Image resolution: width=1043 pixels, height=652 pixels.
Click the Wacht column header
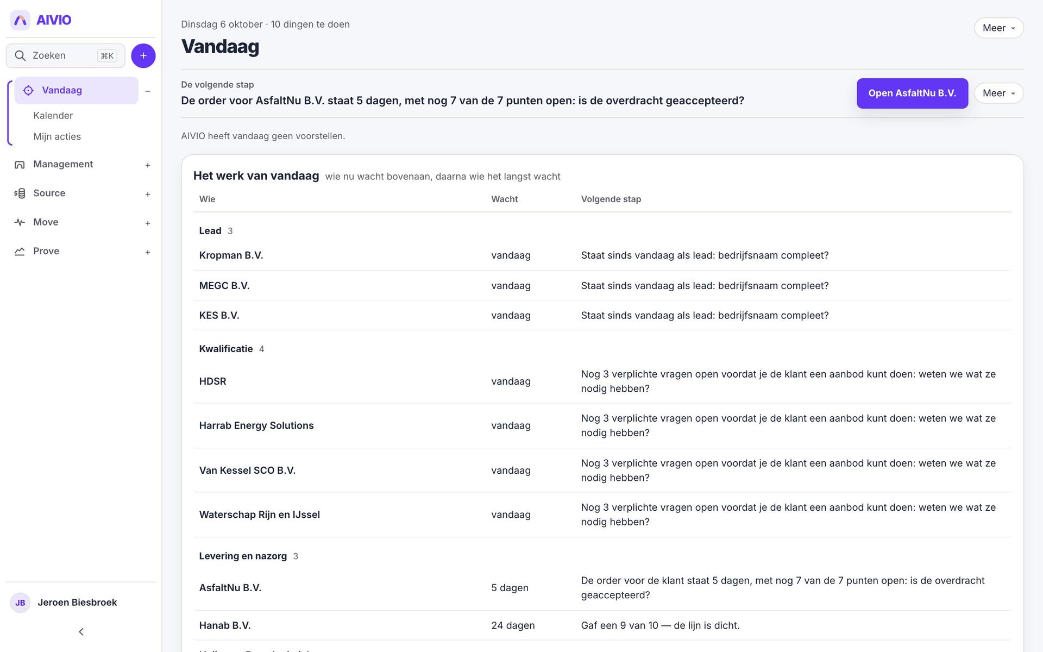pos(505,199)
